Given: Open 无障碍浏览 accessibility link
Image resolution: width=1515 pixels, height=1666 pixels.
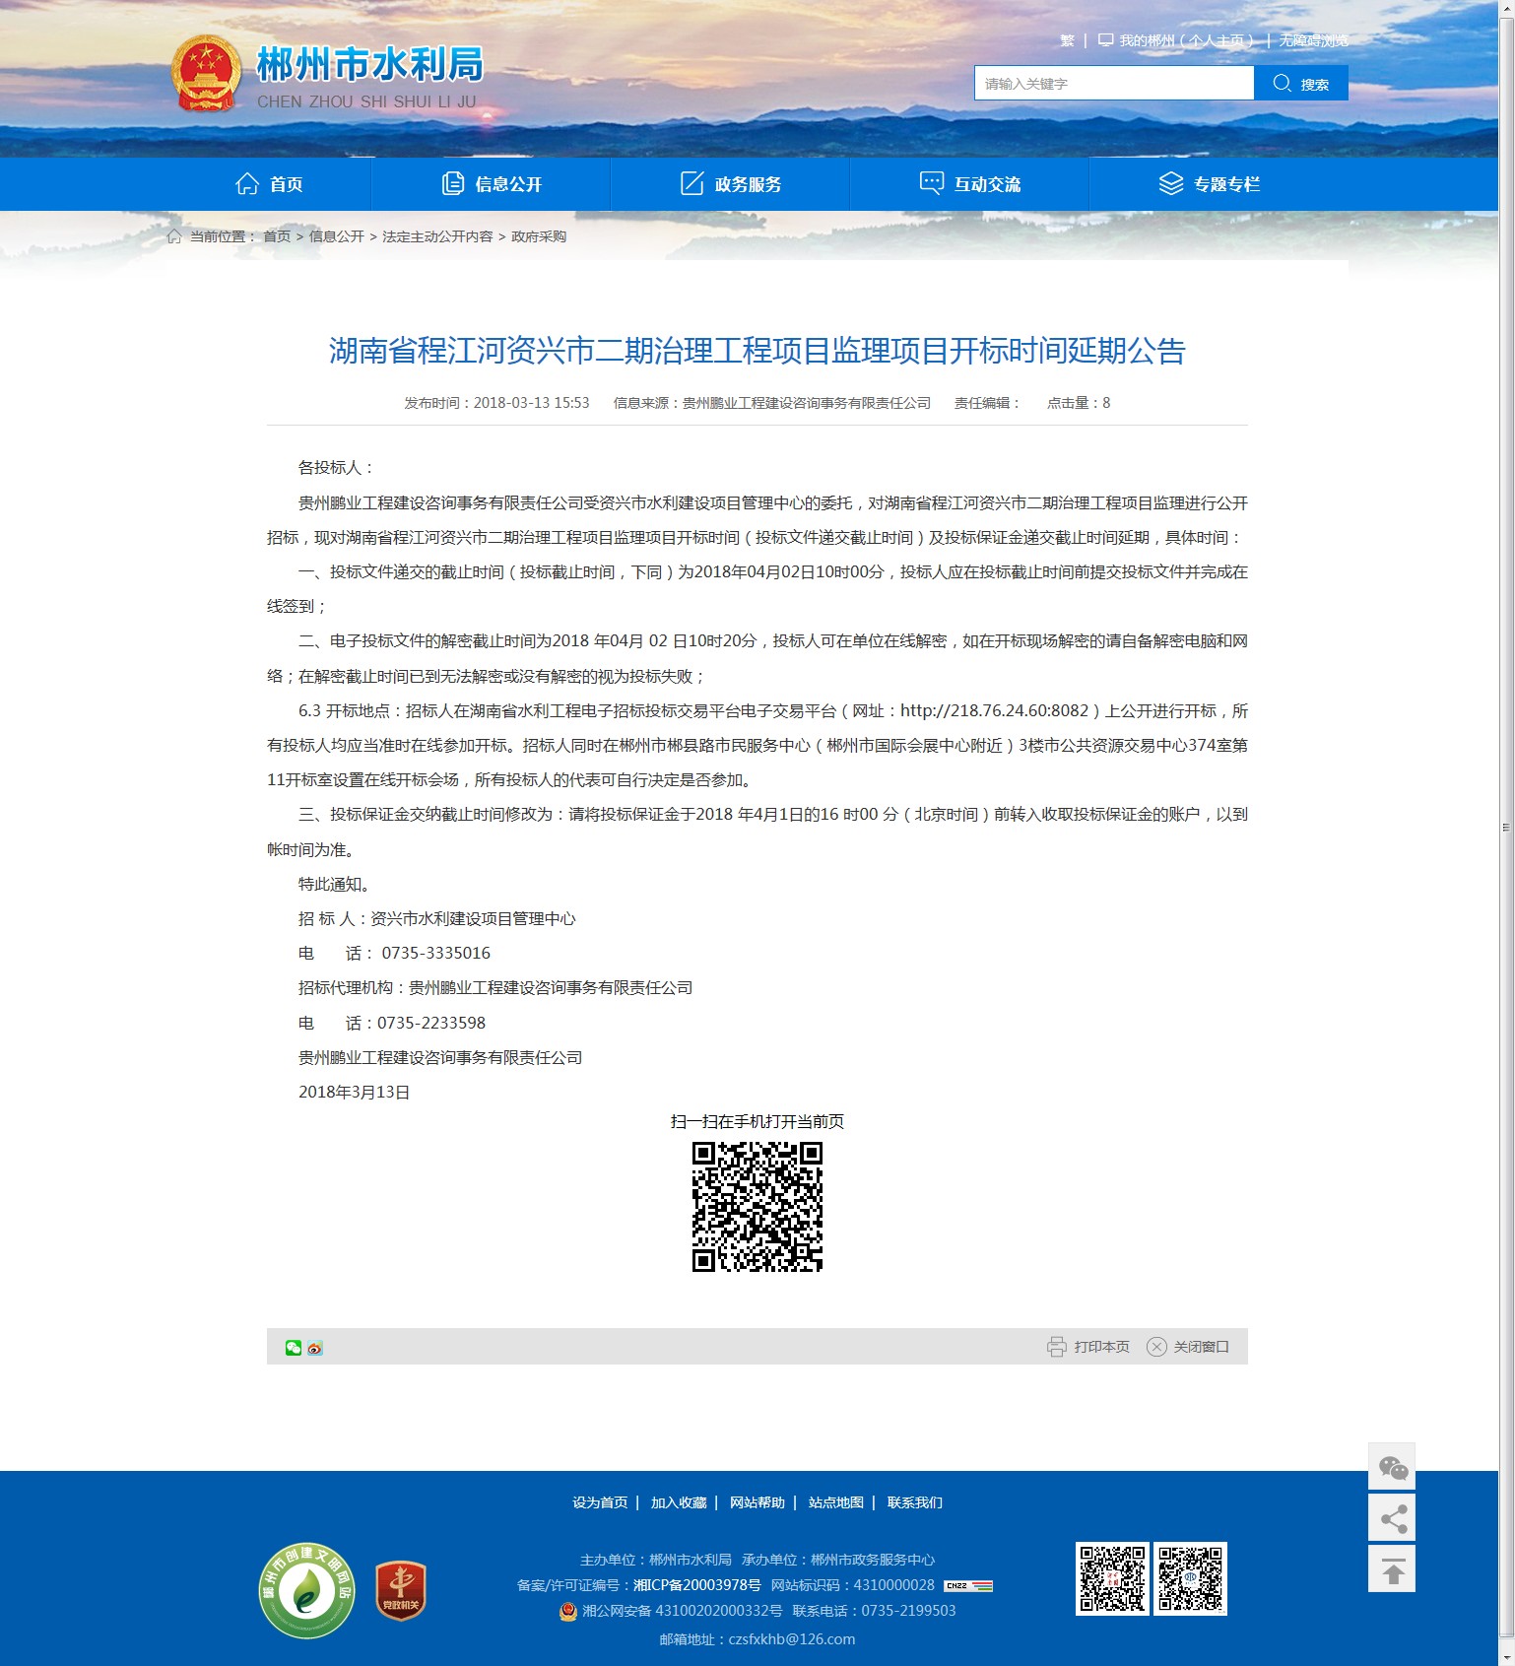Looking at the screenshot, I should pos(1313,40).
